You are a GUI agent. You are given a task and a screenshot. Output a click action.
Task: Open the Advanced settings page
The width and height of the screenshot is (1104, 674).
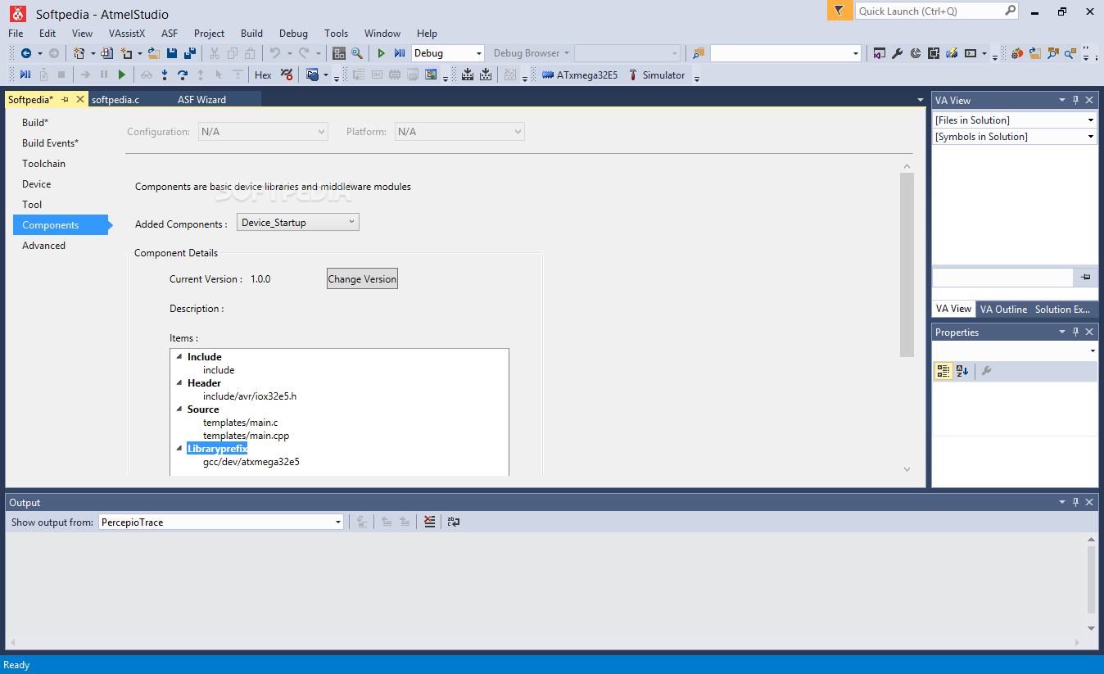[43, 246]
